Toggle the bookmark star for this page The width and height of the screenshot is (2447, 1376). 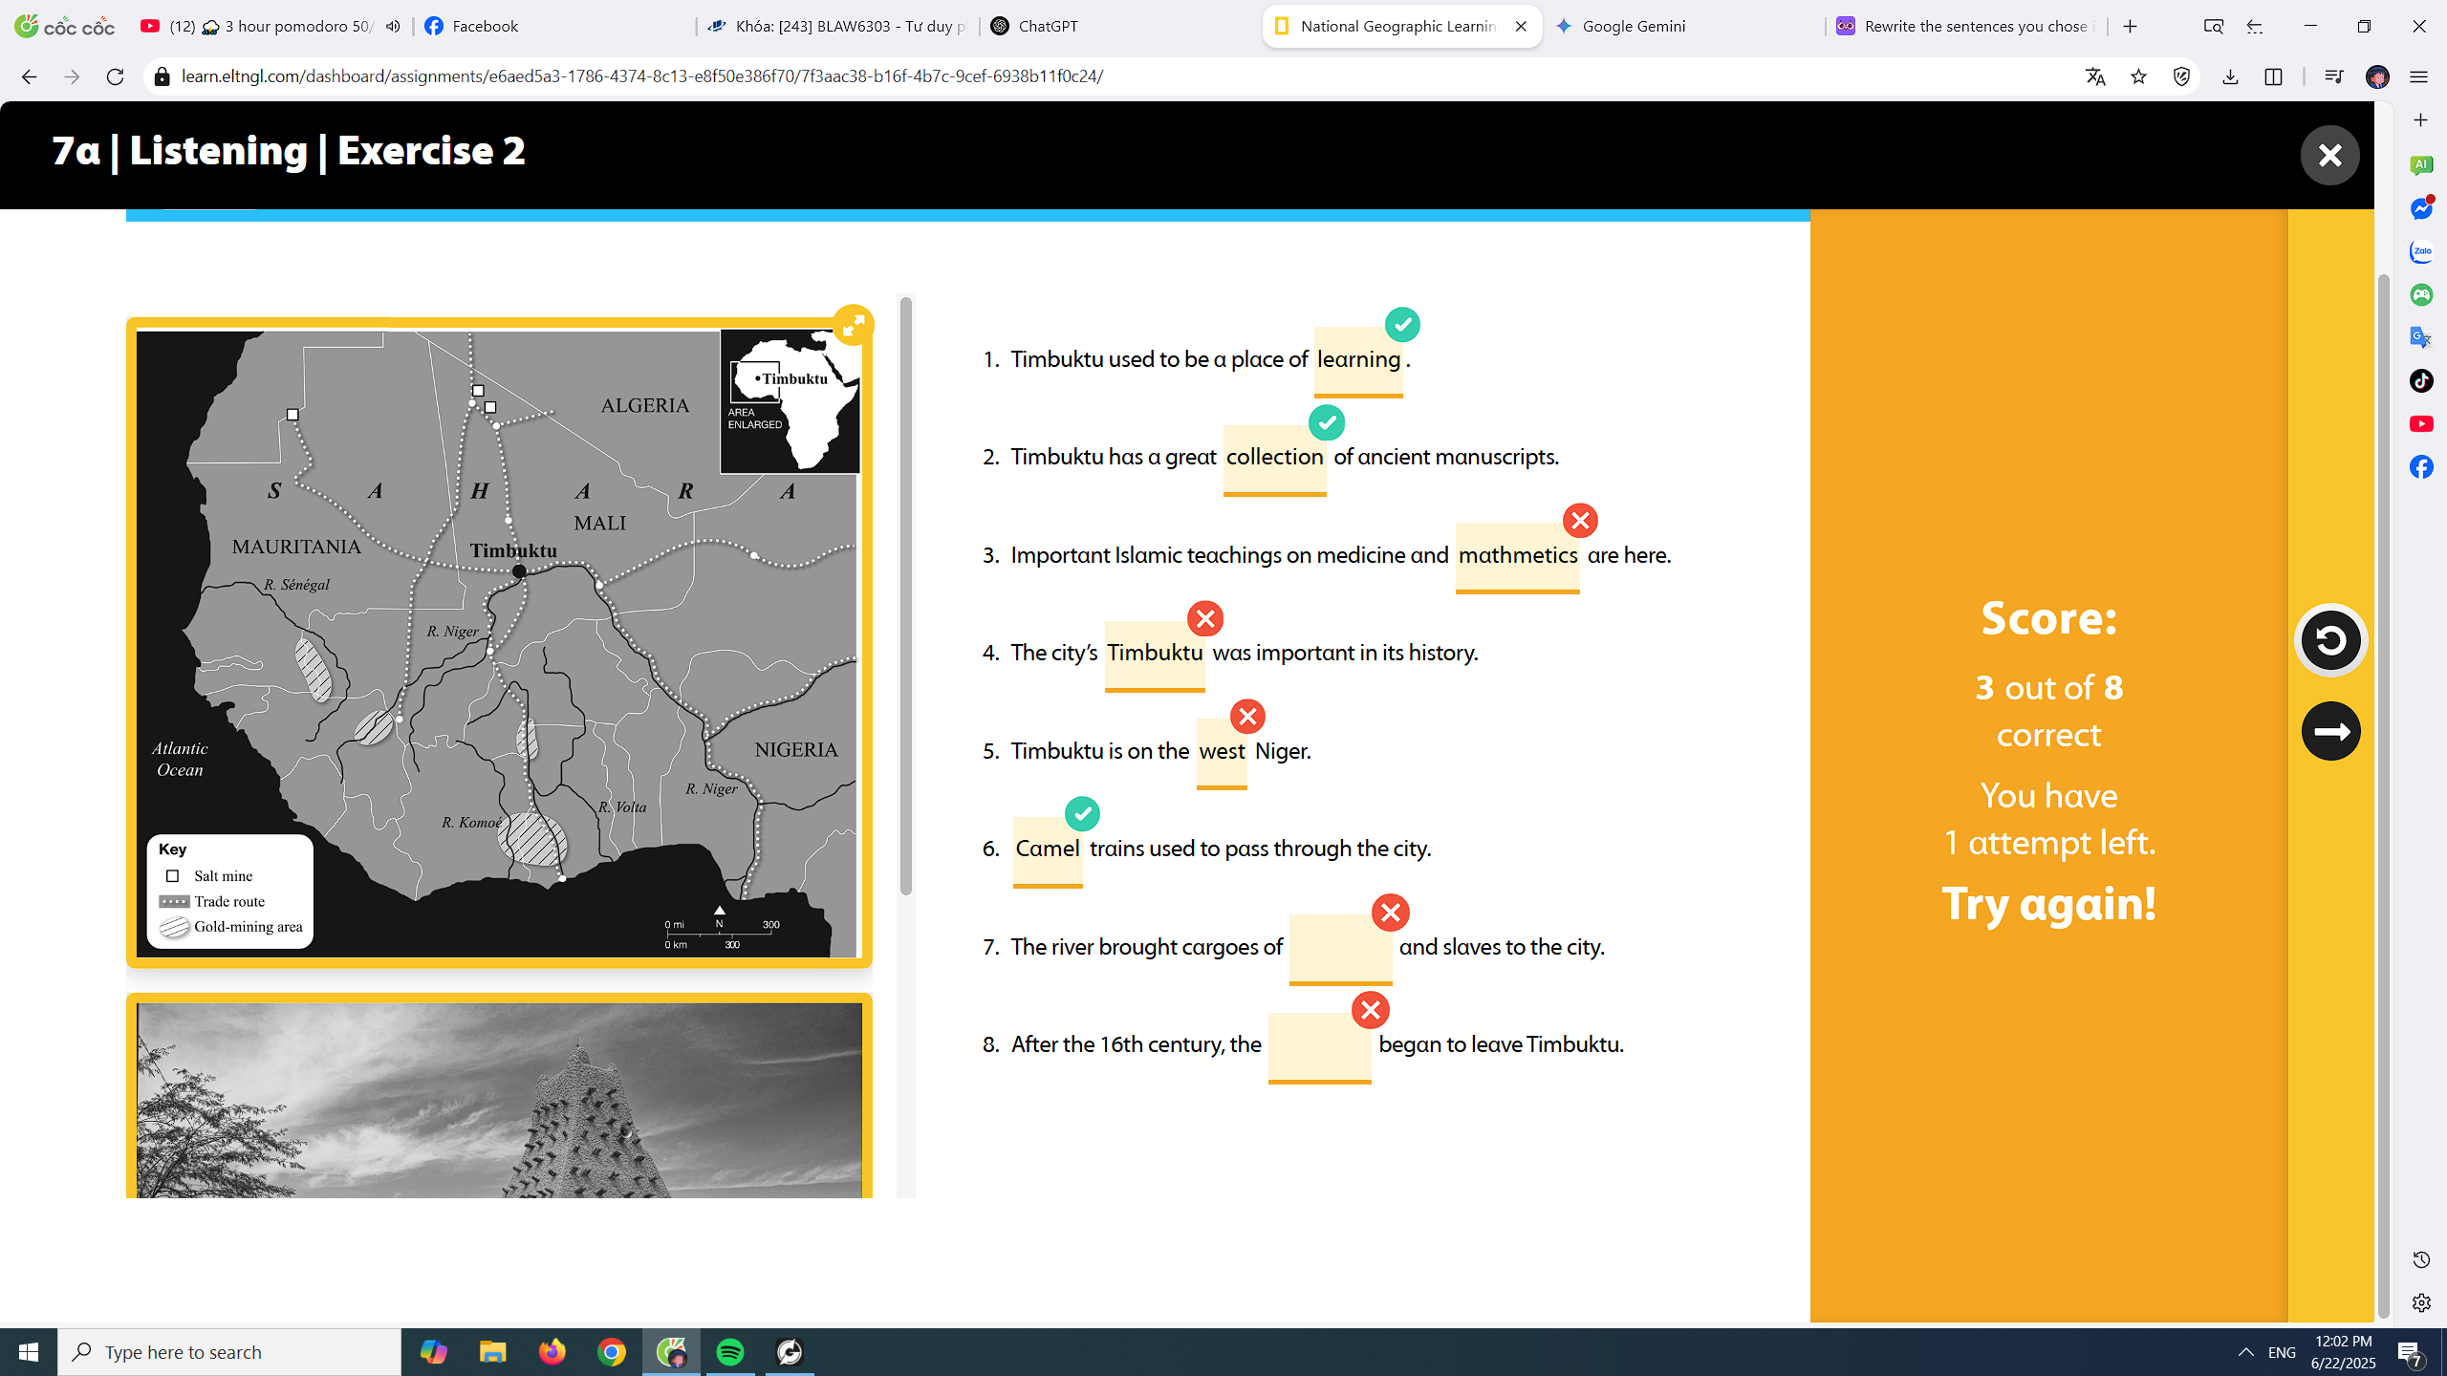[x=2138, y=76]
